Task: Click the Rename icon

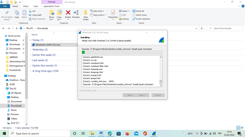Action: [x=76, y=12]
